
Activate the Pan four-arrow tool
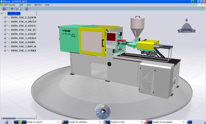click(12, 9)
